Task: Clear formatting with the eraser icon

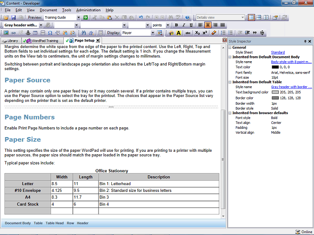Action: coord(214,33)
